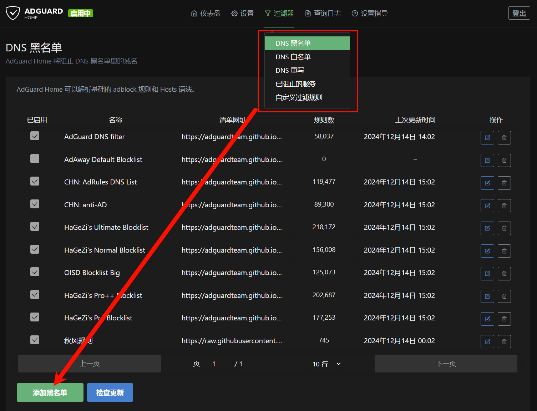Select DNS 白名单 from the menu
Screen dimensions: 537x411
click(x=307, y=57)
